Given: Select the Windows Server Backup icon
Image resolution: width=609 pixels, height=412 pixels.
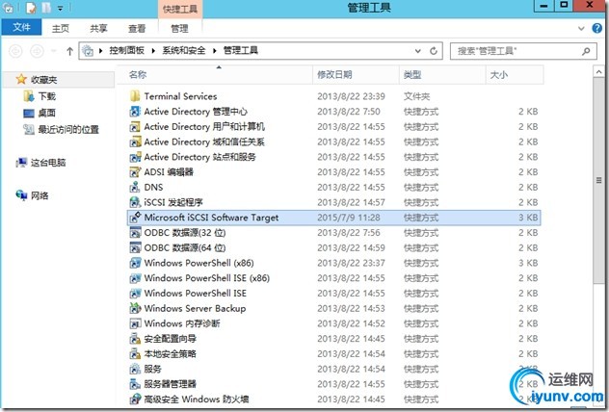Looking at the screenshot, I should (x=135, y=308).
